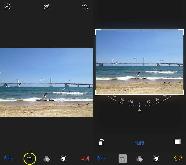Tap the beach photo in left screen
The width and height of the screenshot is (186, 165).
coord(47,82)
